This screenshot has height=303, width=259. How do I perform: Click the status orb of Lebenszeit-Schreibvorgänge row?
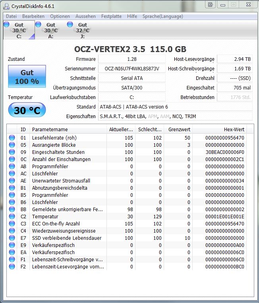[x=12, y=259]
